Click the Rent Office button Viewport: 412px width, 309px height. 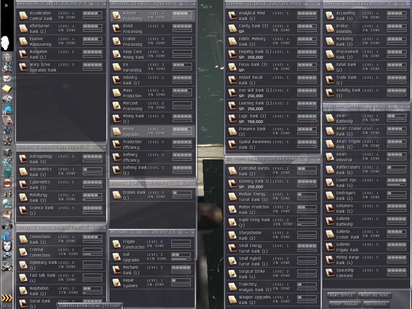pyautogui.click(x=341, y=295)
